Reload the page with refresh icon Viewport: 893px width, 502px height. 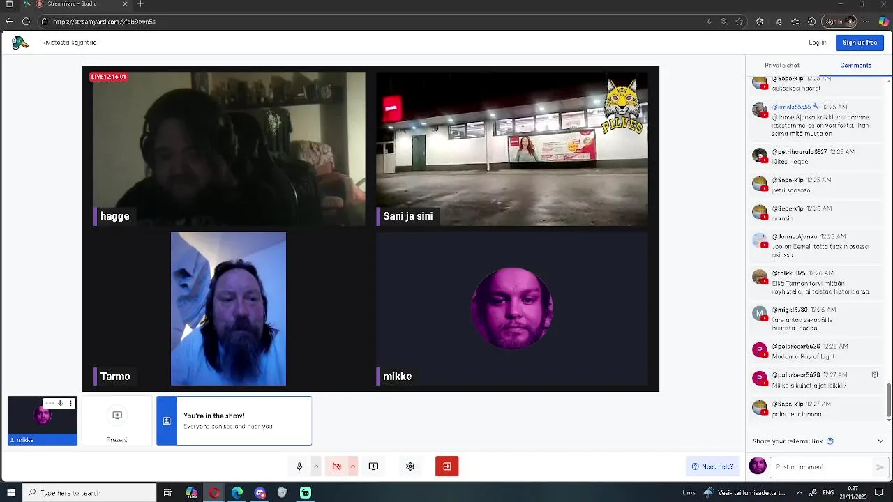coord(27,22)
